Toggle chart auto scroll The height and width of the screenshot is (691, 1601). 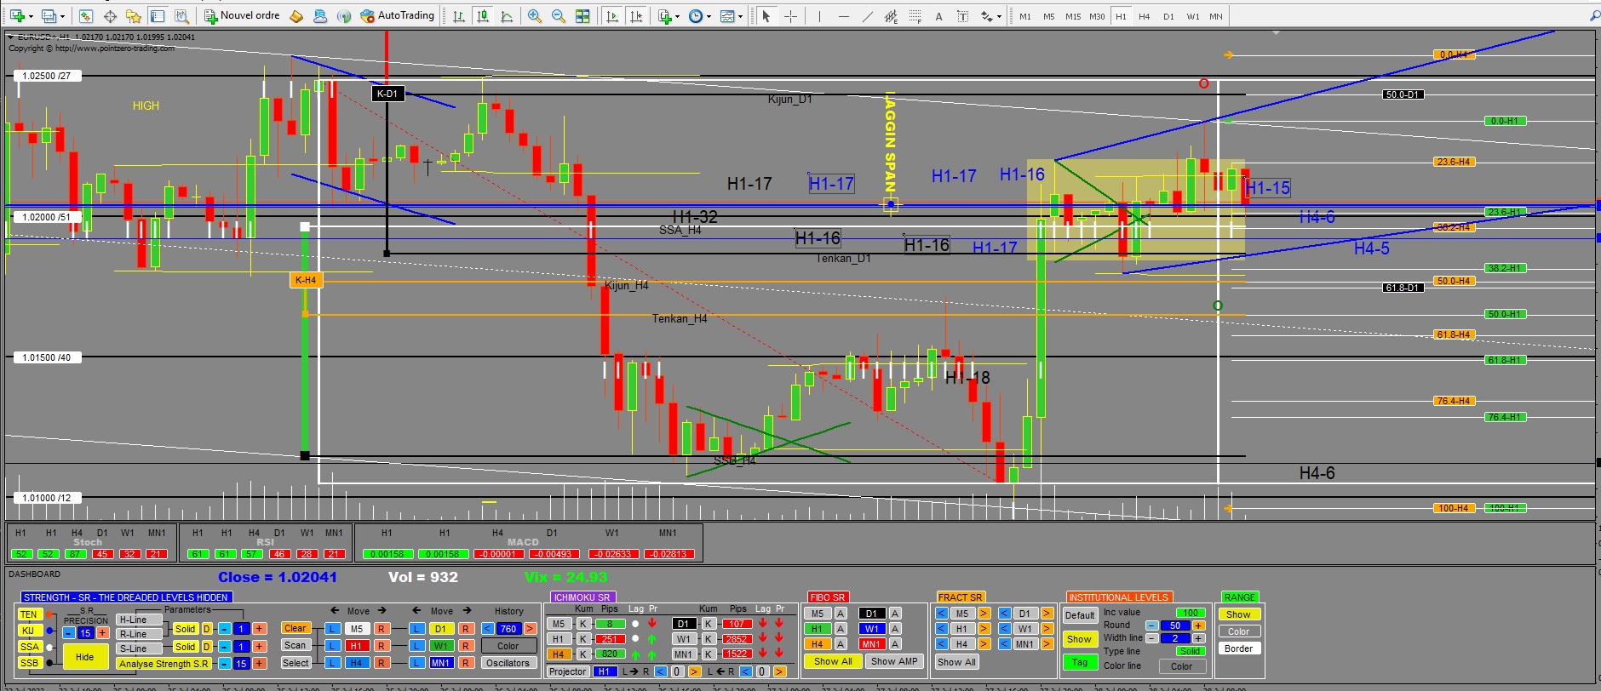[611, 16]
